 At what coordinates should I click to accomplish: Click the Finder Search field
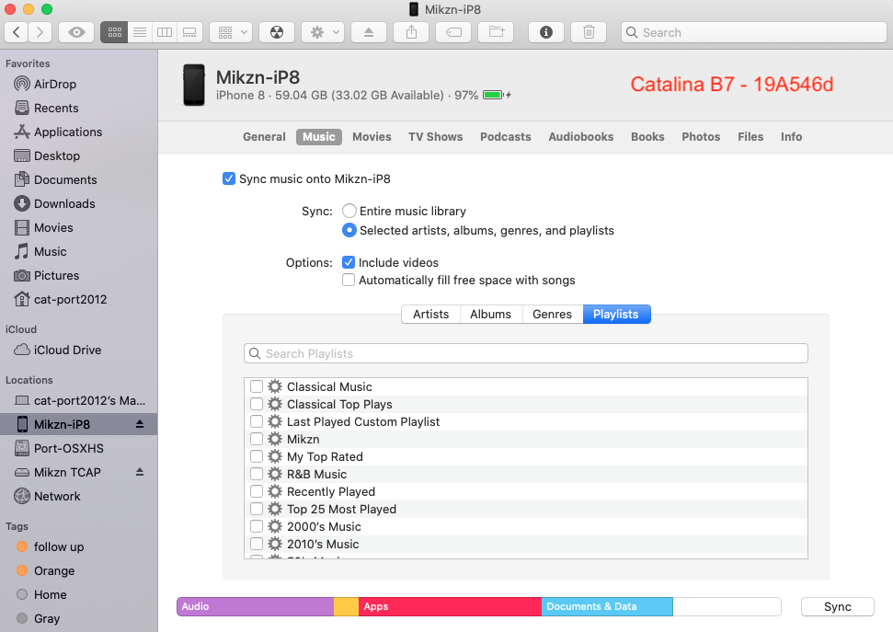pos(753,32)
